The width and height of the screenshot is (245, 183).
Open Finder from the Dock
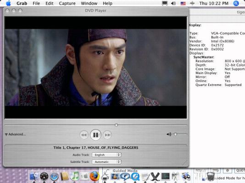click(34, 176)
